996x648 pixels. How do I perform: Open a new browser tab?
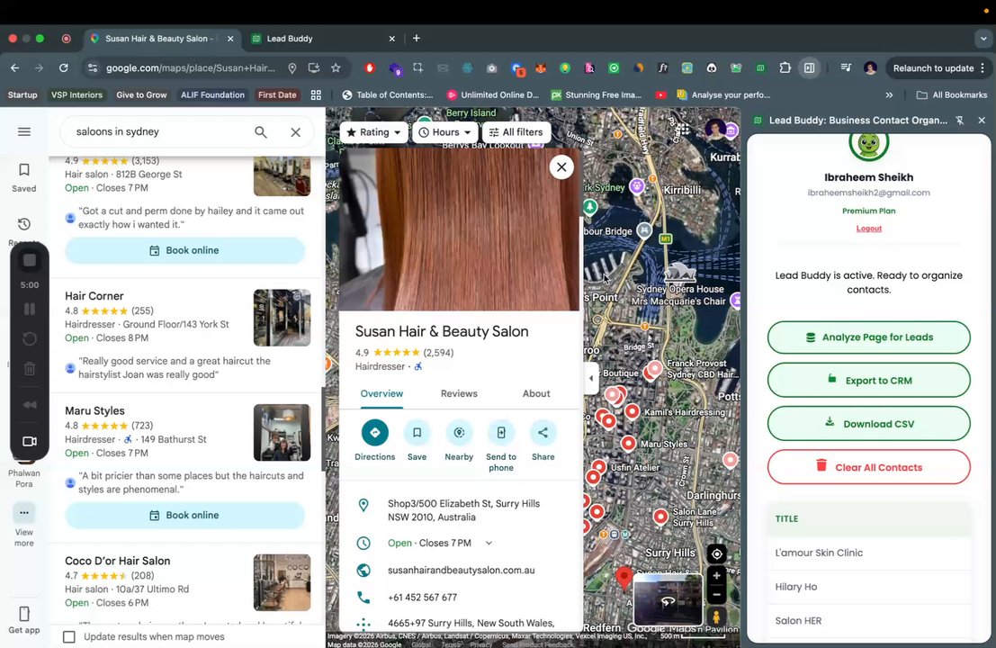pyautogui.click(x=416, y=38)
